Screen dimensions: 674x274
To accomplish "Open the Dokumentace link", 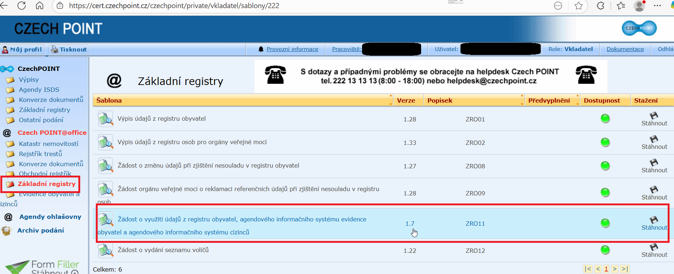I will click(x=625, y=49).
